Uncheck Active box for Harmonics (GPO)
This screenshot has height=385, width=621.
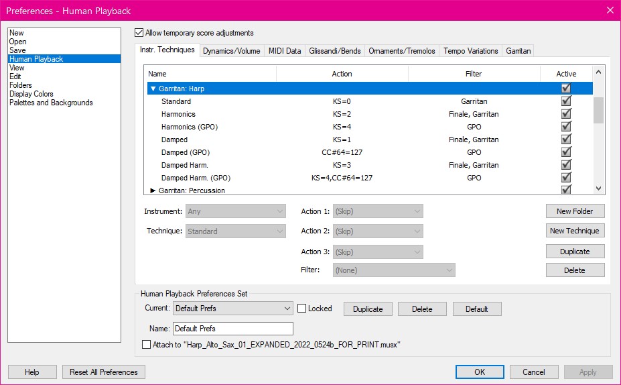(x=566, y=127)
